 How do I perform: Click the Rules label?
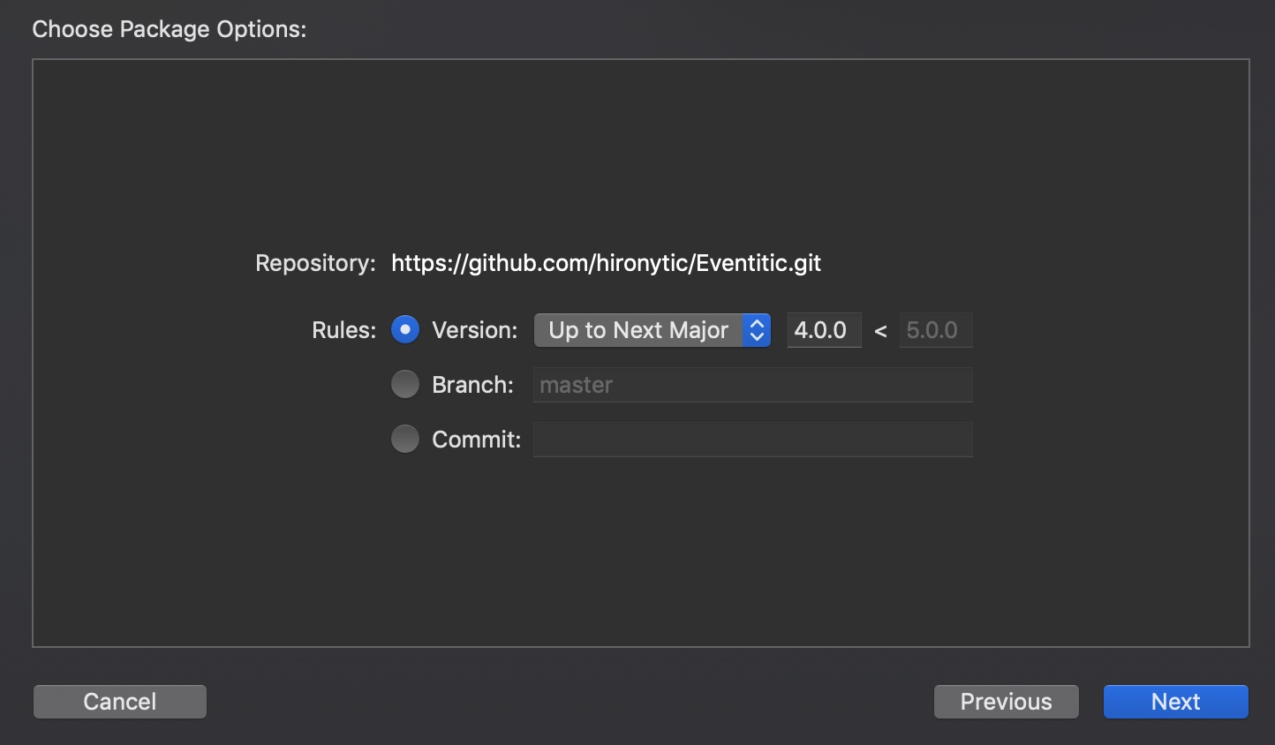click(x=343, y=329)
